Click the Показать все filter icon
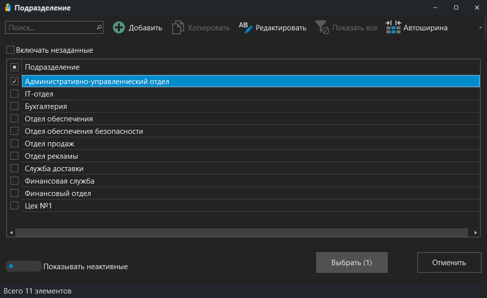Image resolution: width=487 pixels, height=298 pixels. tap(322, 27)
